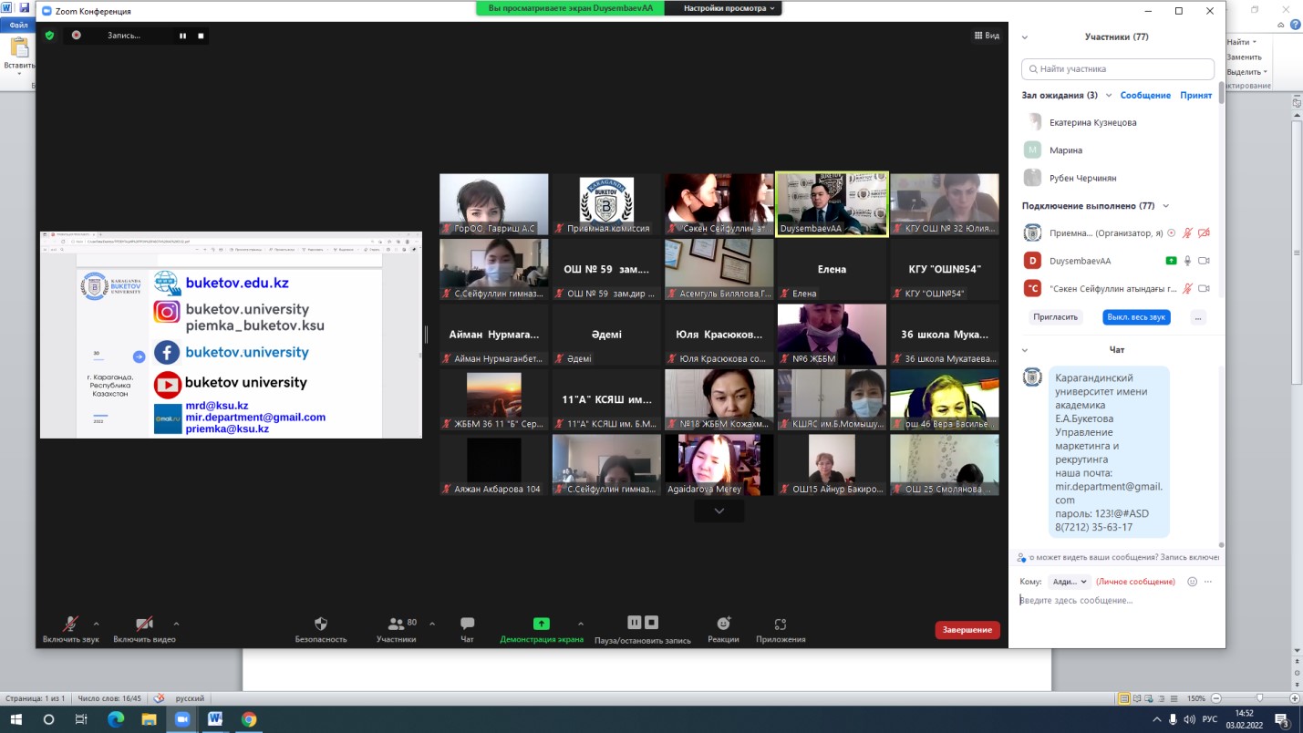Screen dimensions: 1303x733
Task: Click the green Share Screen icon
Action: [541, 625]
